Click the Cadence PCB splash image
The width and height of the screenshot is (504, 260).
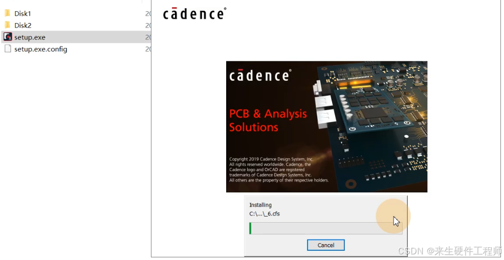326,126
